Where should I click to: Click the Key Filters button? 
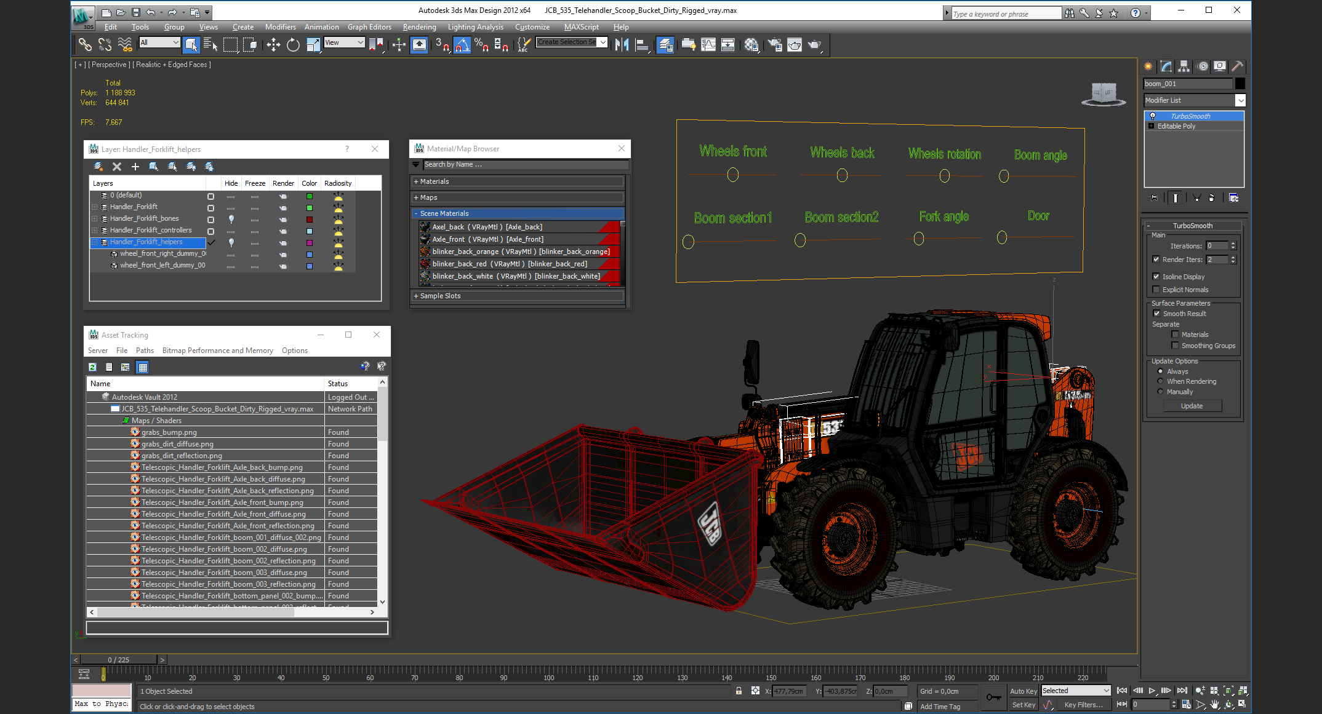tap(1083, 705)
